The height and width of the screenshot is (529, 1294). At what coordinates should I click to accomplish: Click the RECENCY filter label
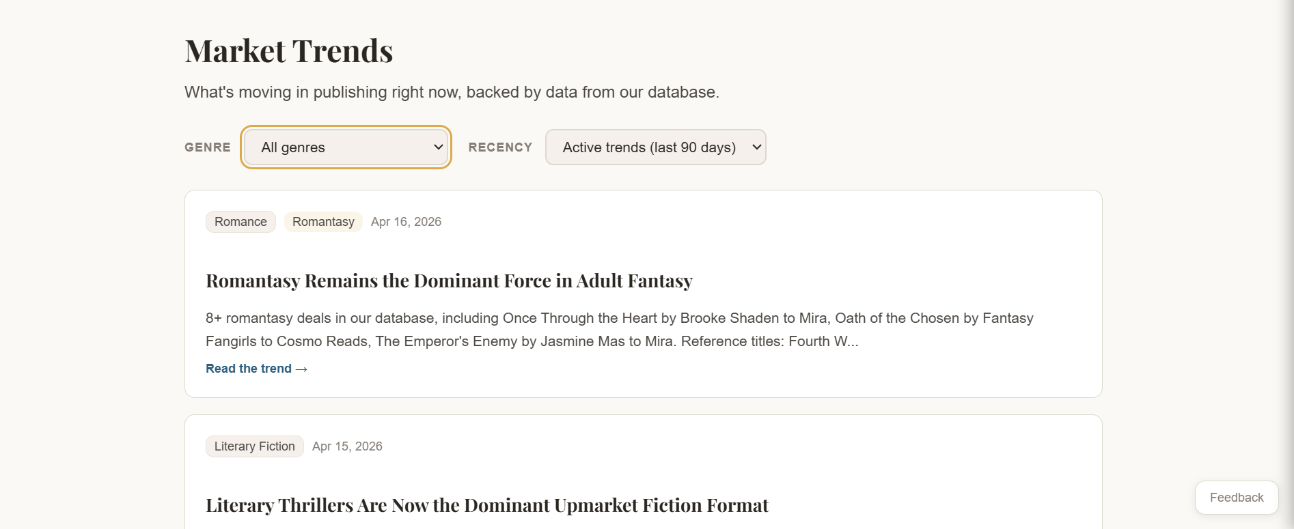[500, 147]
